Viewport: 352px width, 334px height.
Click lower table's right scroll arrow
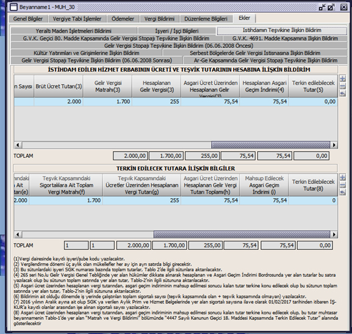pyautogui.click(x=334, y=235)
